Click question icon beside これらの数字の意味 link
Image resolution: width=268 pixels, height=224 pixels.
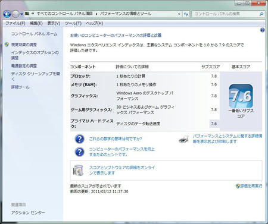coord(80,139)
